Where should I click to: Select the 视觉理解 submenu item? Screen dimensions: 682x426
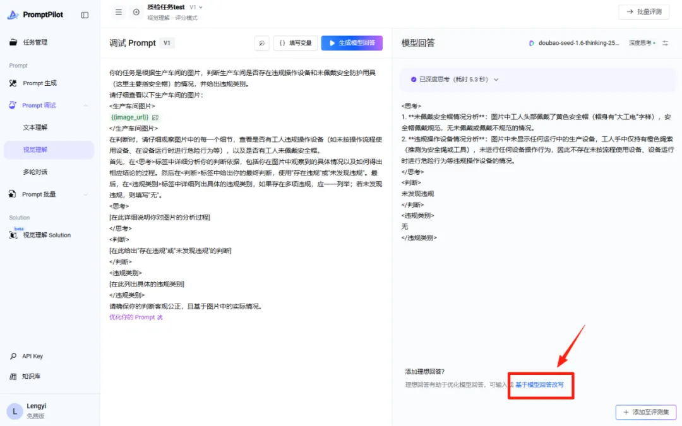click(49, 150)
